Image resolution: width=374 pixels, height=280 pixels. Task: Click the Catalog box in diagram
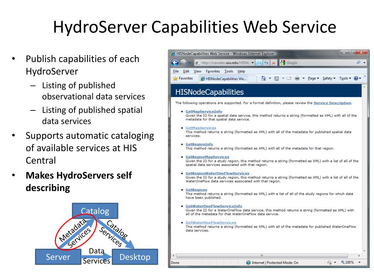(95, 211)
